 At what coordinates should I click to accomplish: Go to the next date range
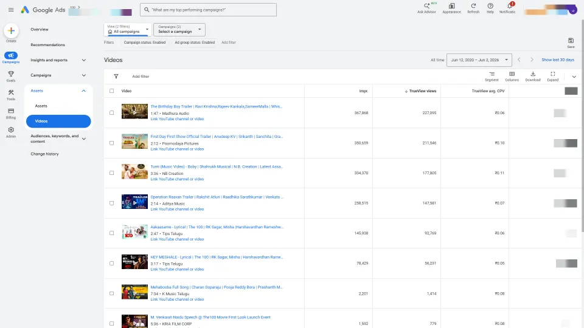(532, 60)
